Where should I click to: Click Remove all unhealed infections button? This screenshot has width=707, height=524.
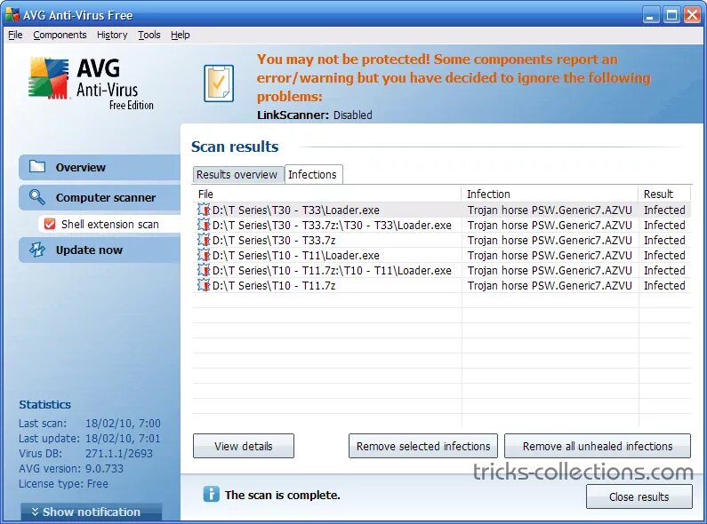click(x=598, y=446)
